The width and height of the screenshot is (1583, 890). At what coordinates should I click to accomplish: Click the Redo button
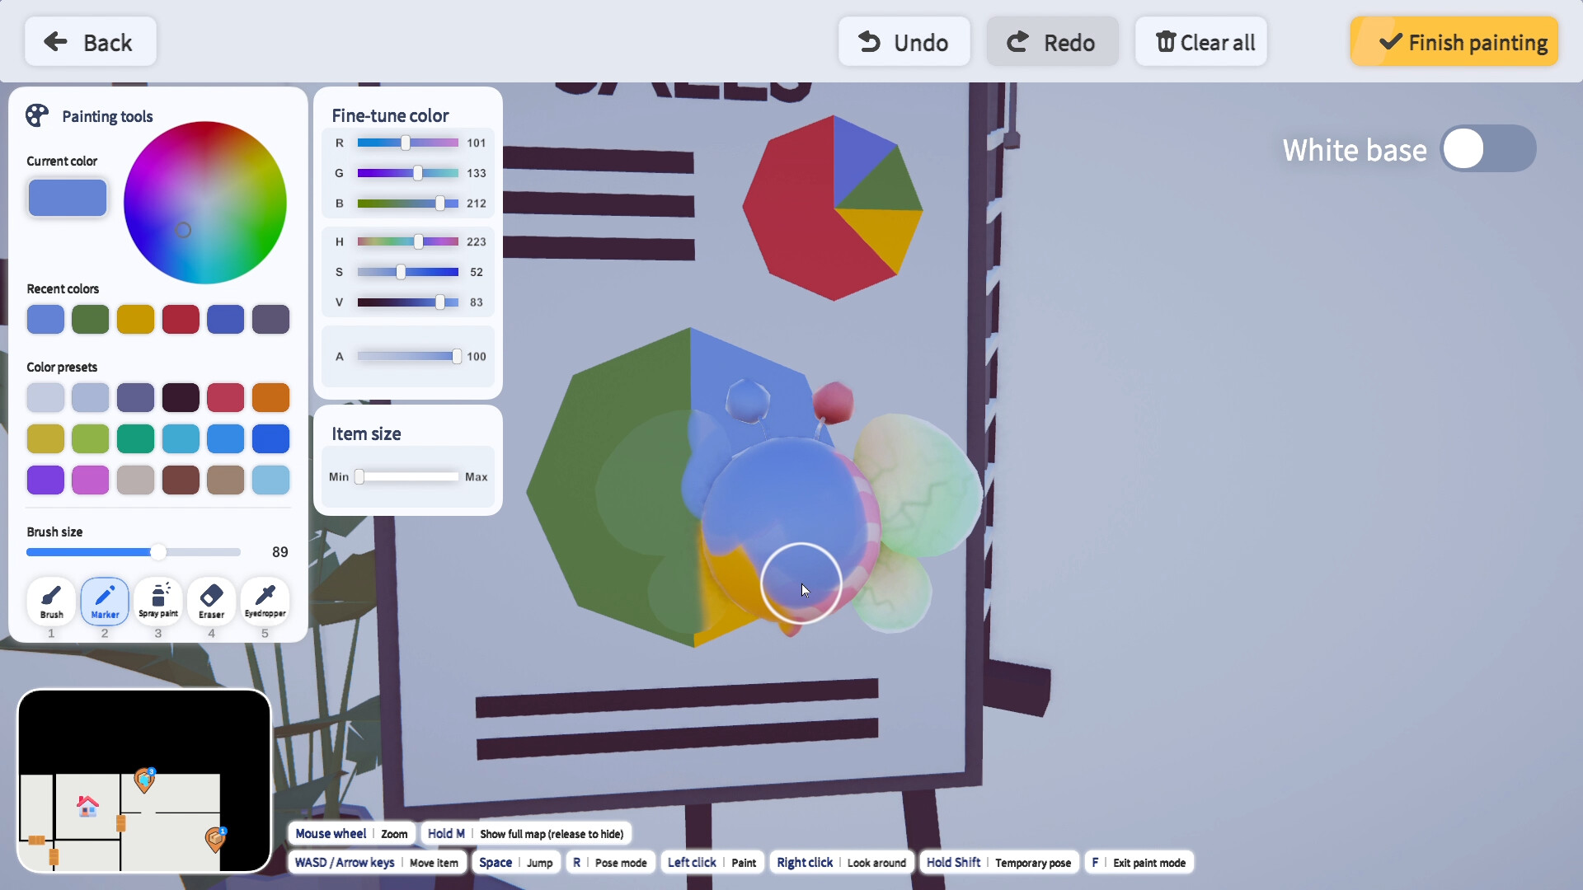[1052, 42]
